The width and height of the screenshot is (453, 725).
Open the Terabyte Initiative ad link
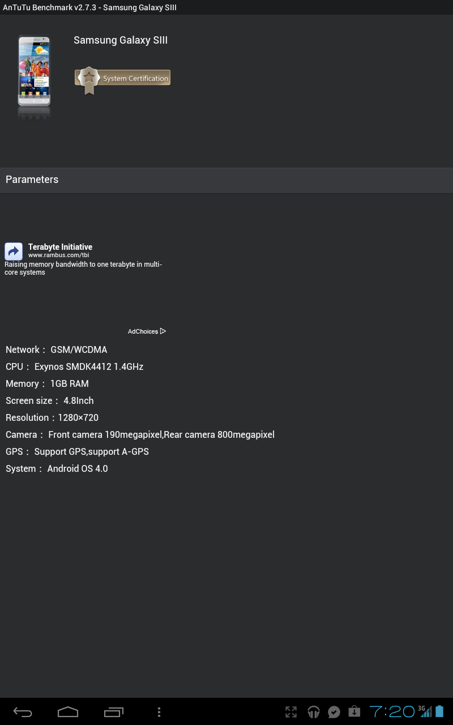click(x=60, y=247)
